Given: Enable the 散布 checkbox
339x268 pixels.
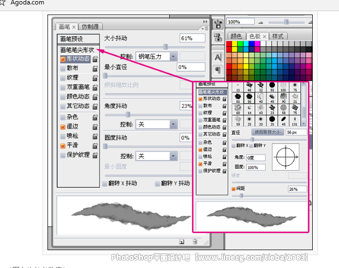Looking at the screenshot, I should pos(63,69).
